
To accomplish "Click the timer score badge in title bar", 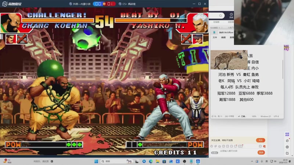I will tap(104, 4).
